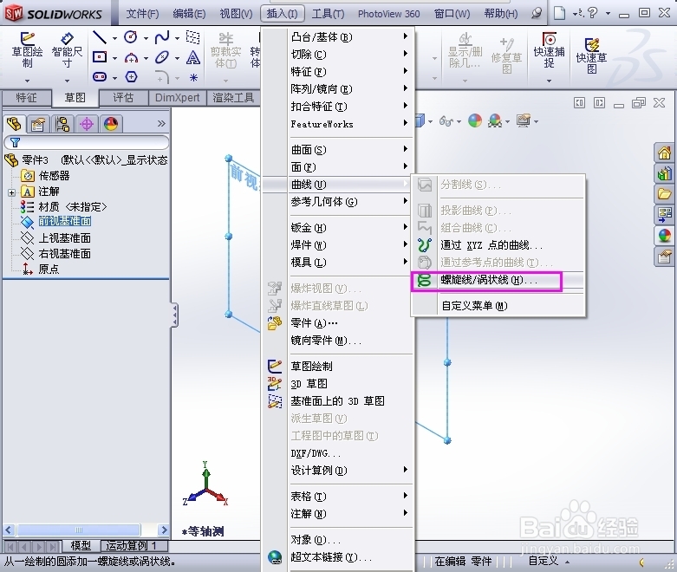Open the DimXpertManager tab icon
Viewport: 677px width, 572px height.
pyautogui.click(x=87, y=124)
